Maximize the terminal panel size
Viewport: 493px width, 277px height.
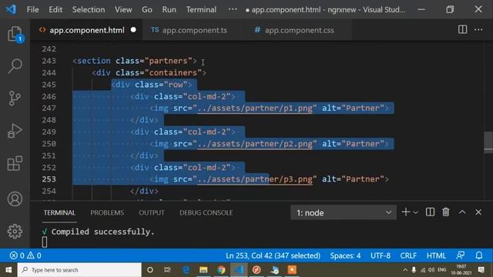[x=462, y=212]
